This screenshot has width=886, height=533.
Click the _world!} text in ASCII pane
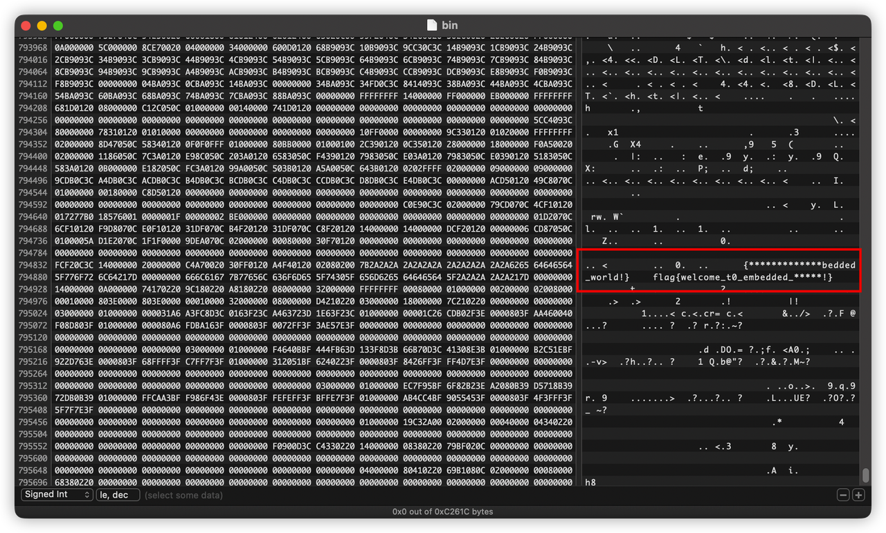tap(607, 278)
